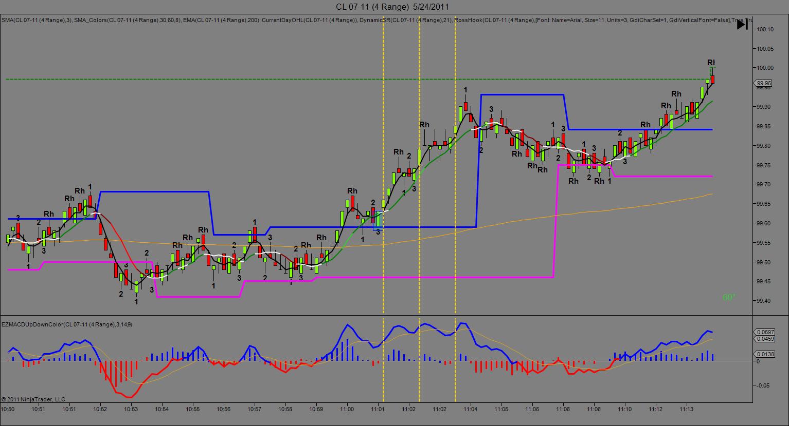Click the 100.00 price axis label

click(x=766, y=68)
